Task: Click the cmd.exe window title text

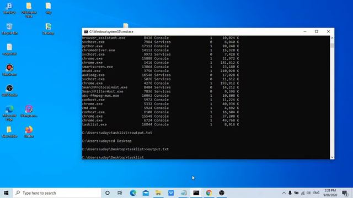Action: click(x=111, y=32)
